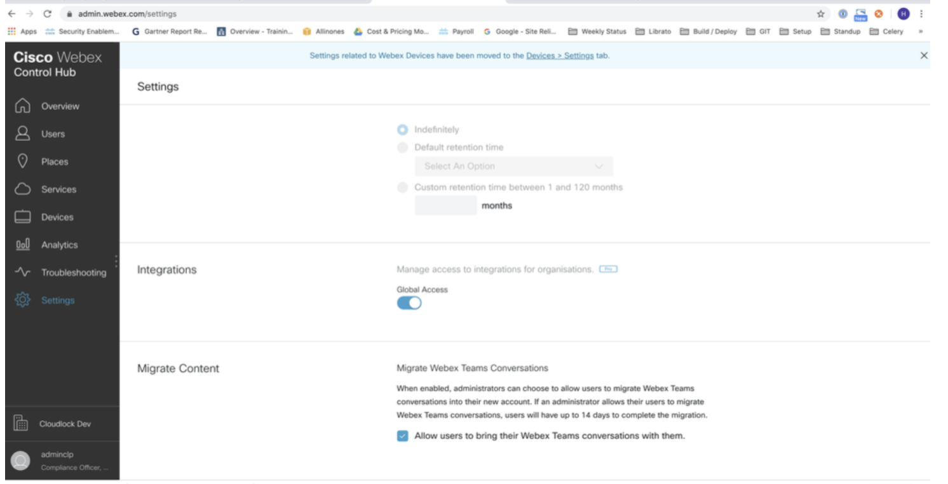Toggle the Global Access switch
The height and width of the screenshot is (484, 948).
point(409,303)
